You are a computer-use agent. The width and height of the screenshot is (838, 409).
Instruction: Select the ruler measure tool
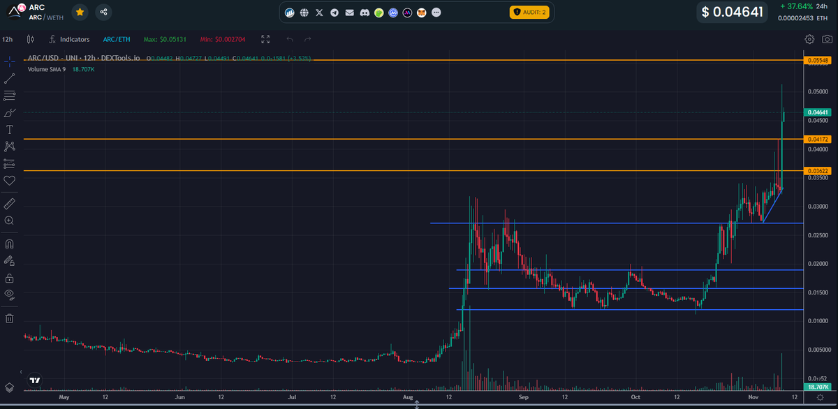pyautogui.click(x=10, y=204)
